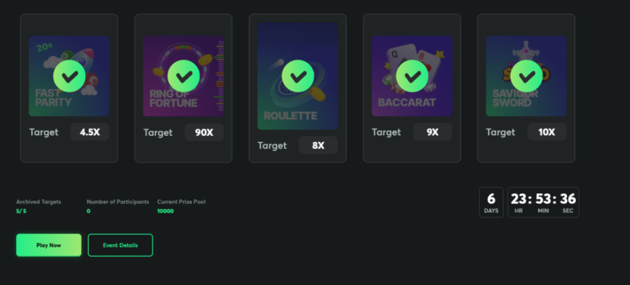Select the 10X target badge
This screenshot has width=630, height=285.
click(x=547, y=132)
